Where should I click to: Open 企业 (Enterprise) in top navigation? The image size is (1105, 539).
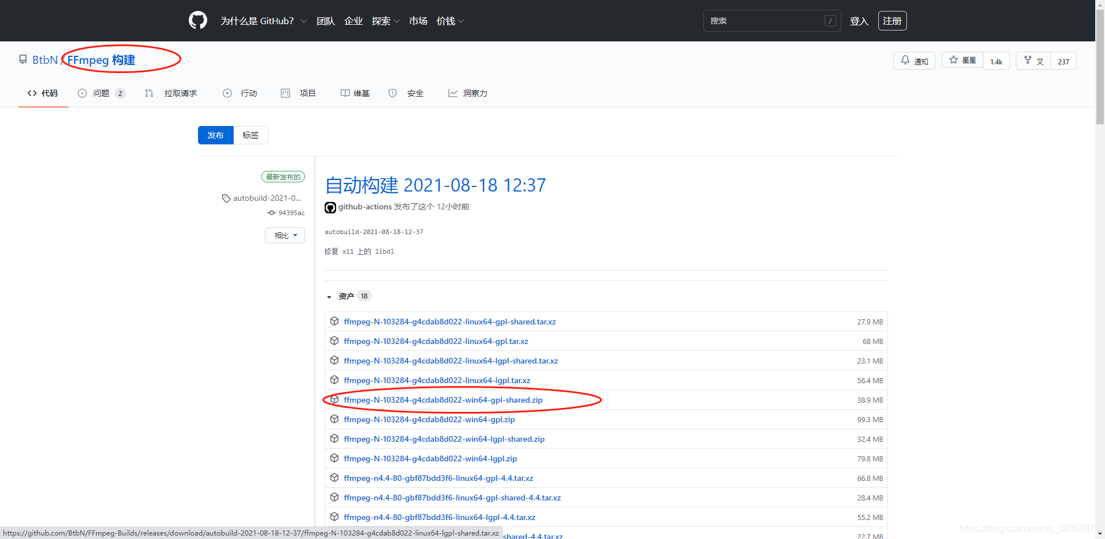tap(353, 21)
